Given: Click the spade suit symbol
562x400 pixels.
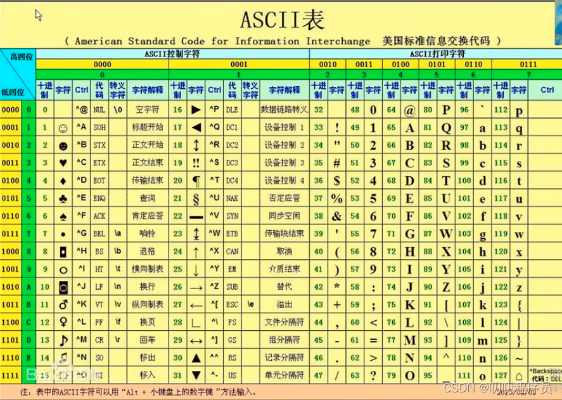Looking at the screenshot, I should (63, 216).
